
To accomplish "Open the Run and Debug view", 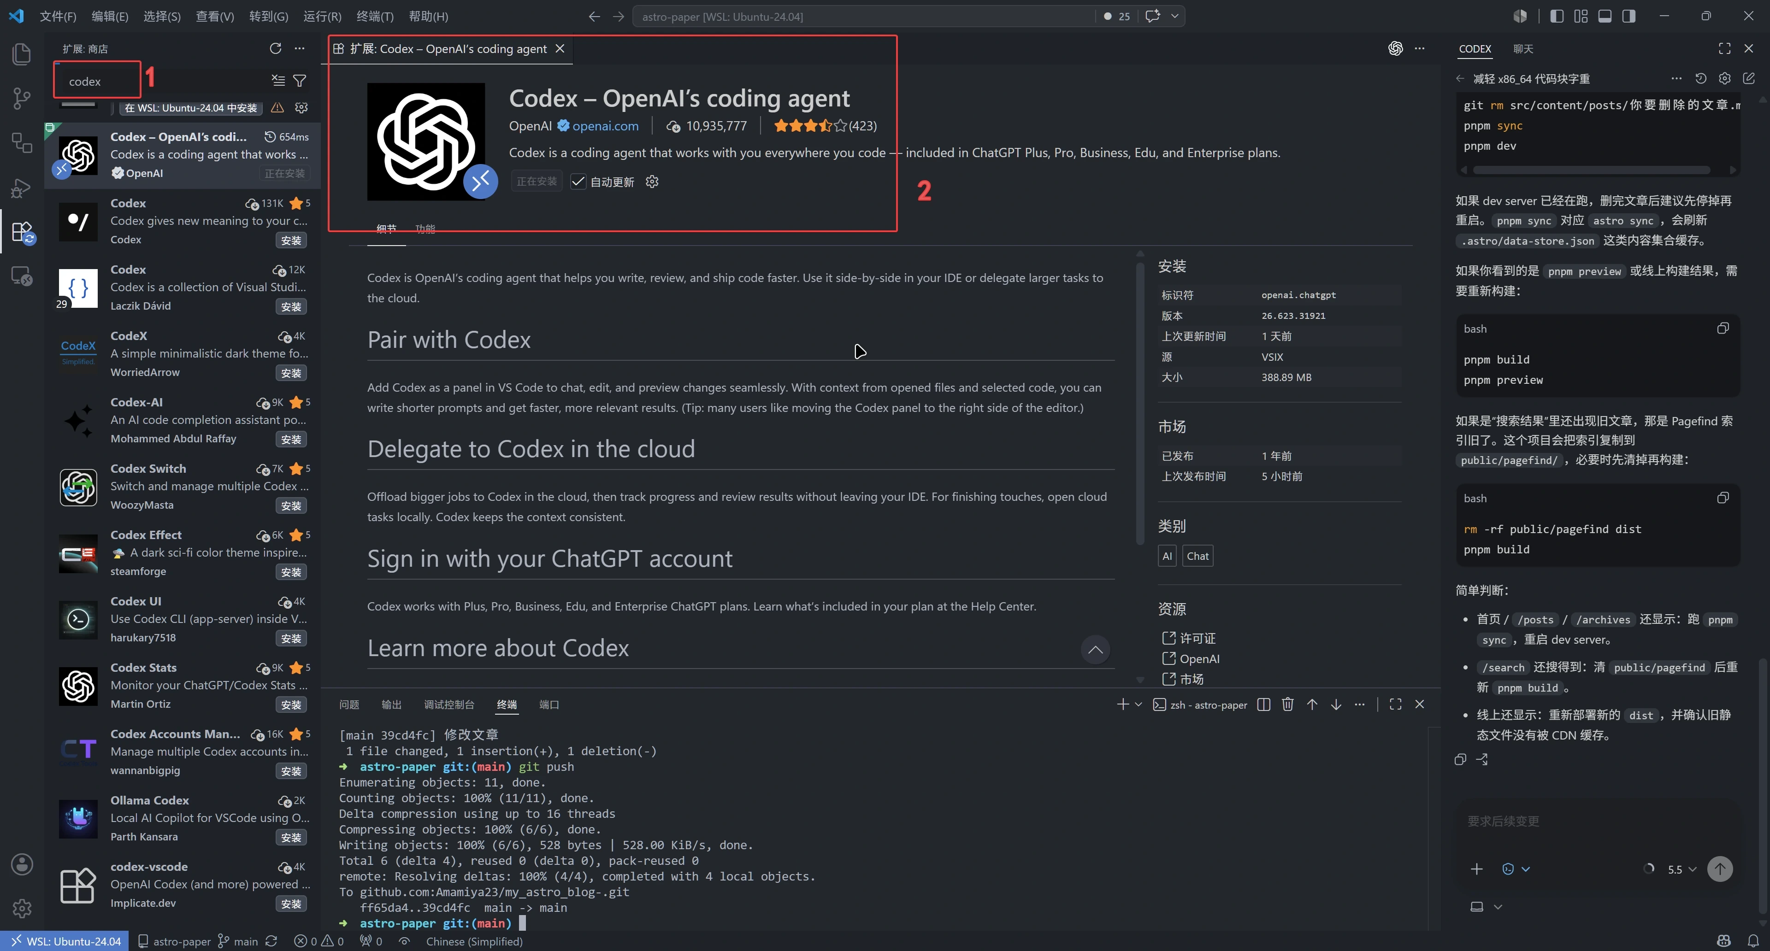I will [x=22, y=188].
